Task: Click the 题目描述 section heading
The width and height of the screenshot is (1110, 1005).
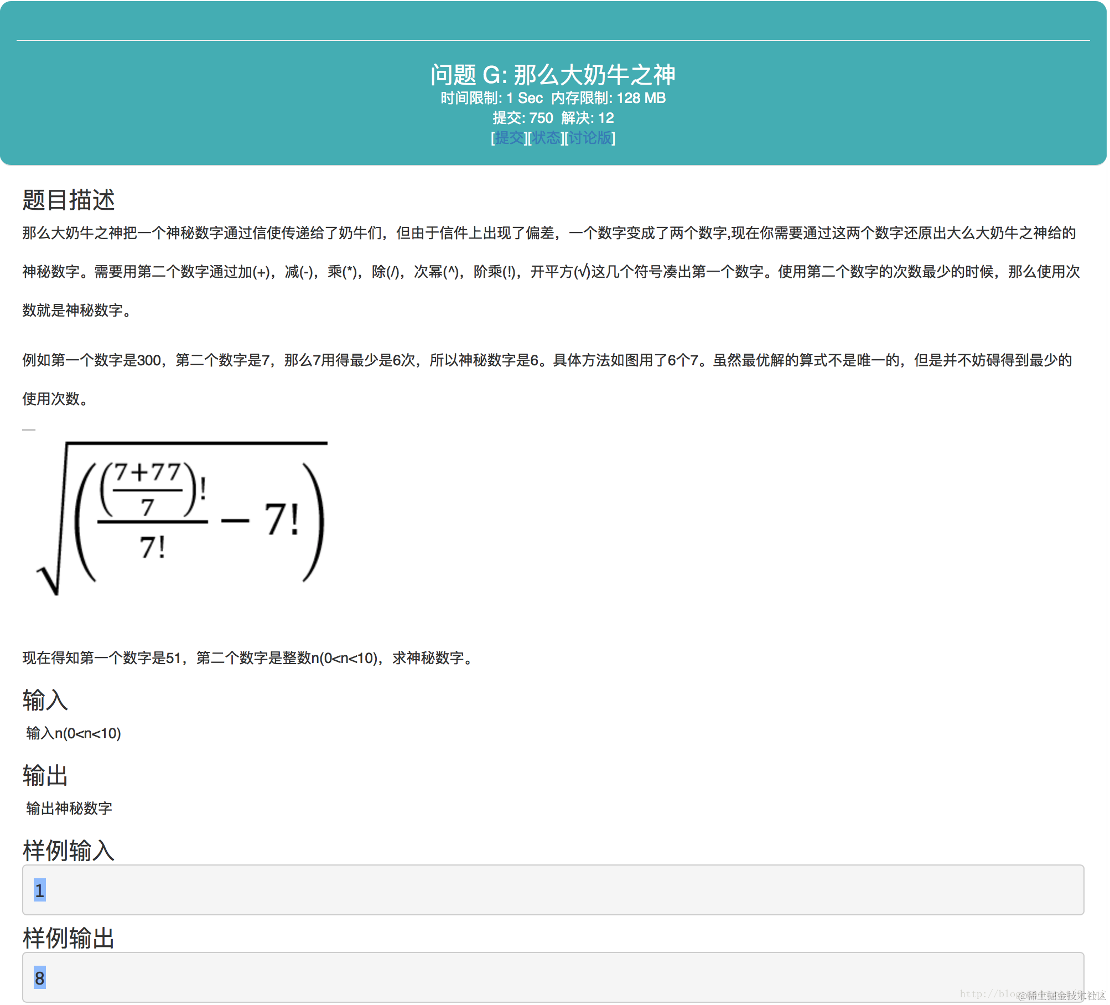Action: (x=69, y=201)
